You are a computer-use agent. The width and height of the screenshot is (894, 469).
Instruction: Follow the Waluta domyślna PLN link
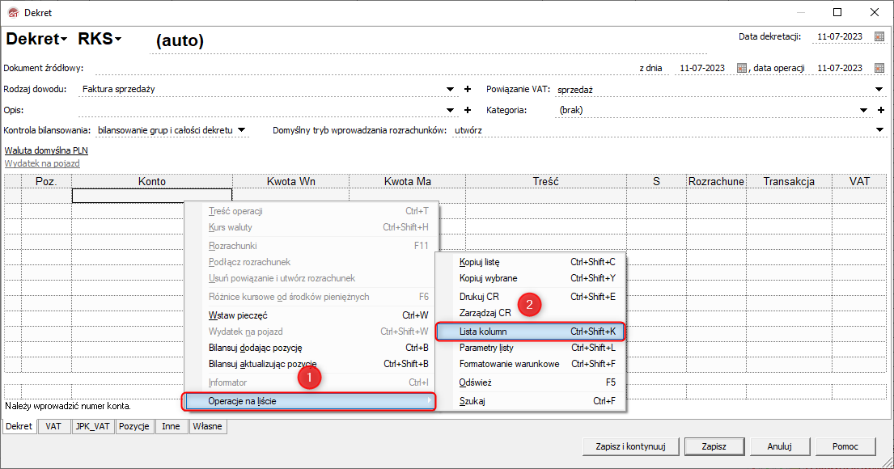click(46, 150)
